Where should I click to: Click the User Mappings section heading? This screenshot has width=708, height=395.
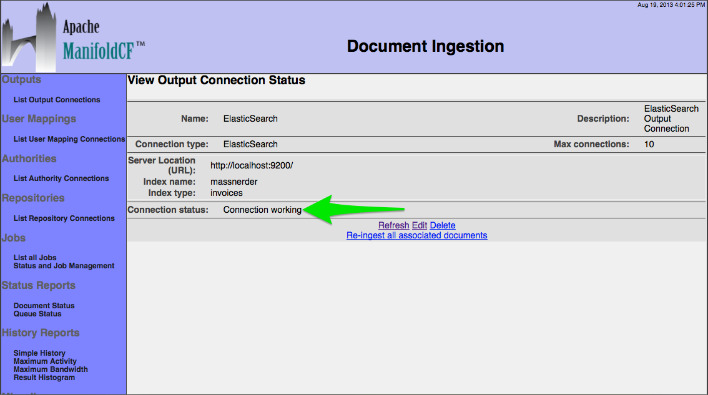(39, 119)
